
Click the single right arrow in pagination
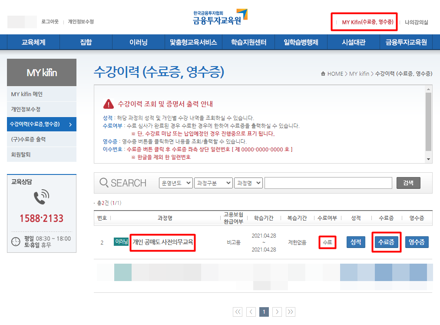(x=277, y=312)
